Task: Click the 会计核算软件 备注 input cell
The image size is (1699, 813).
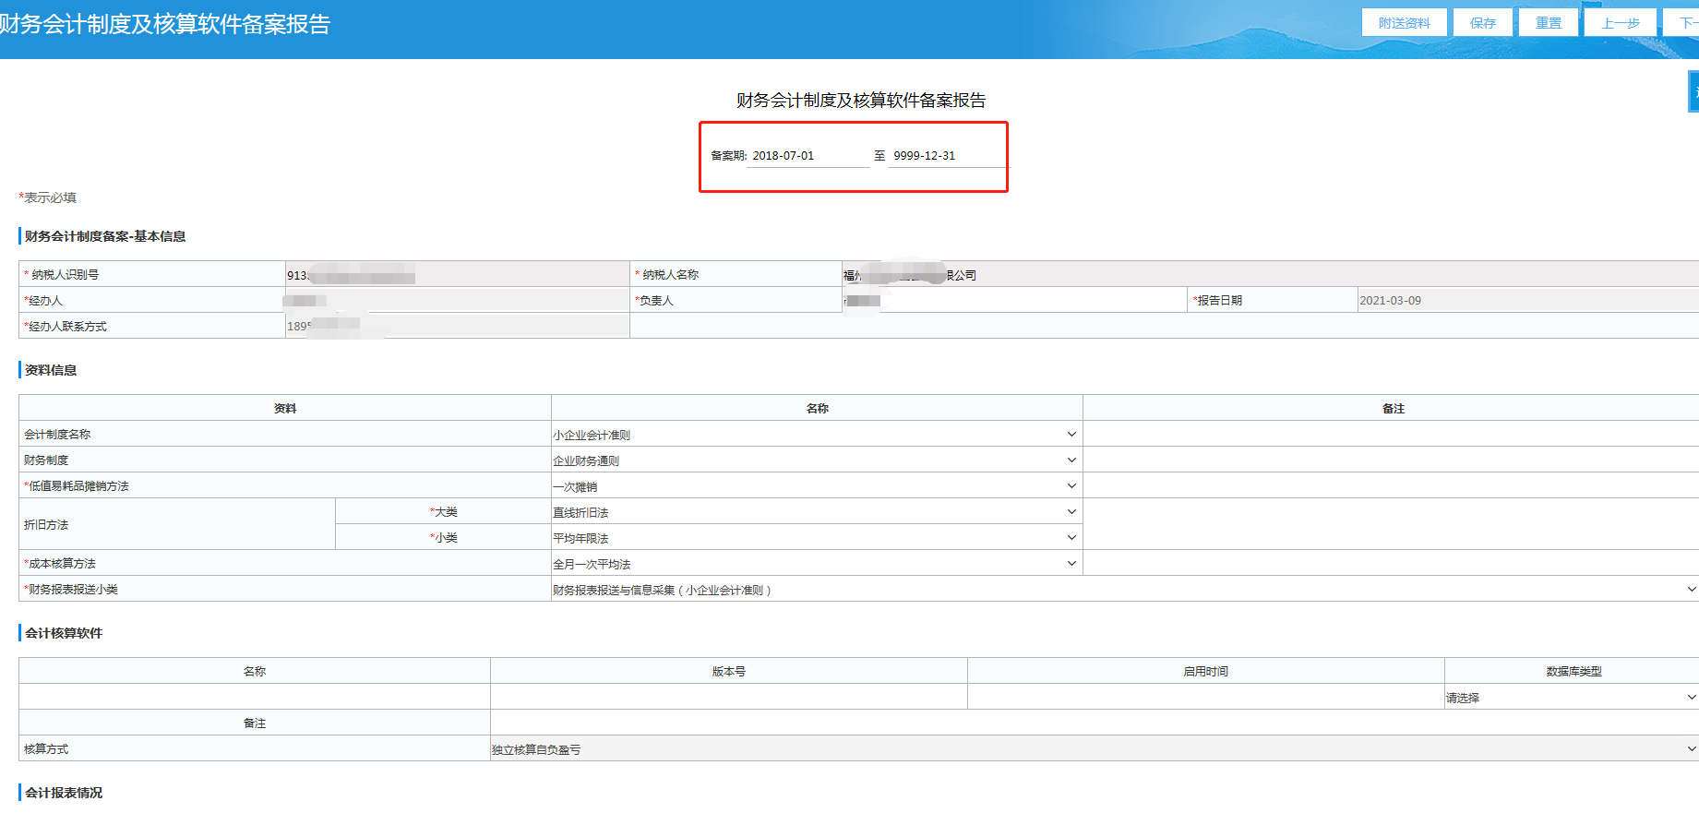Action: pos(1095,723)
